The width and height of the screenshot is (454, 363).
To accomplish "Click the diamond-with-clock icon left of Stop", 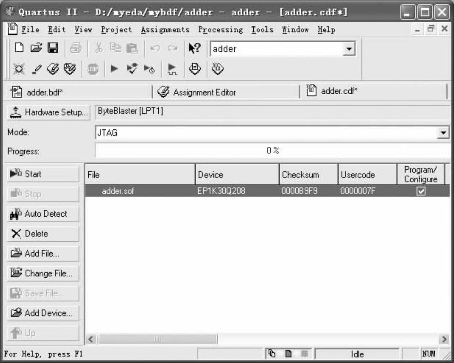I will click(70, 68).
